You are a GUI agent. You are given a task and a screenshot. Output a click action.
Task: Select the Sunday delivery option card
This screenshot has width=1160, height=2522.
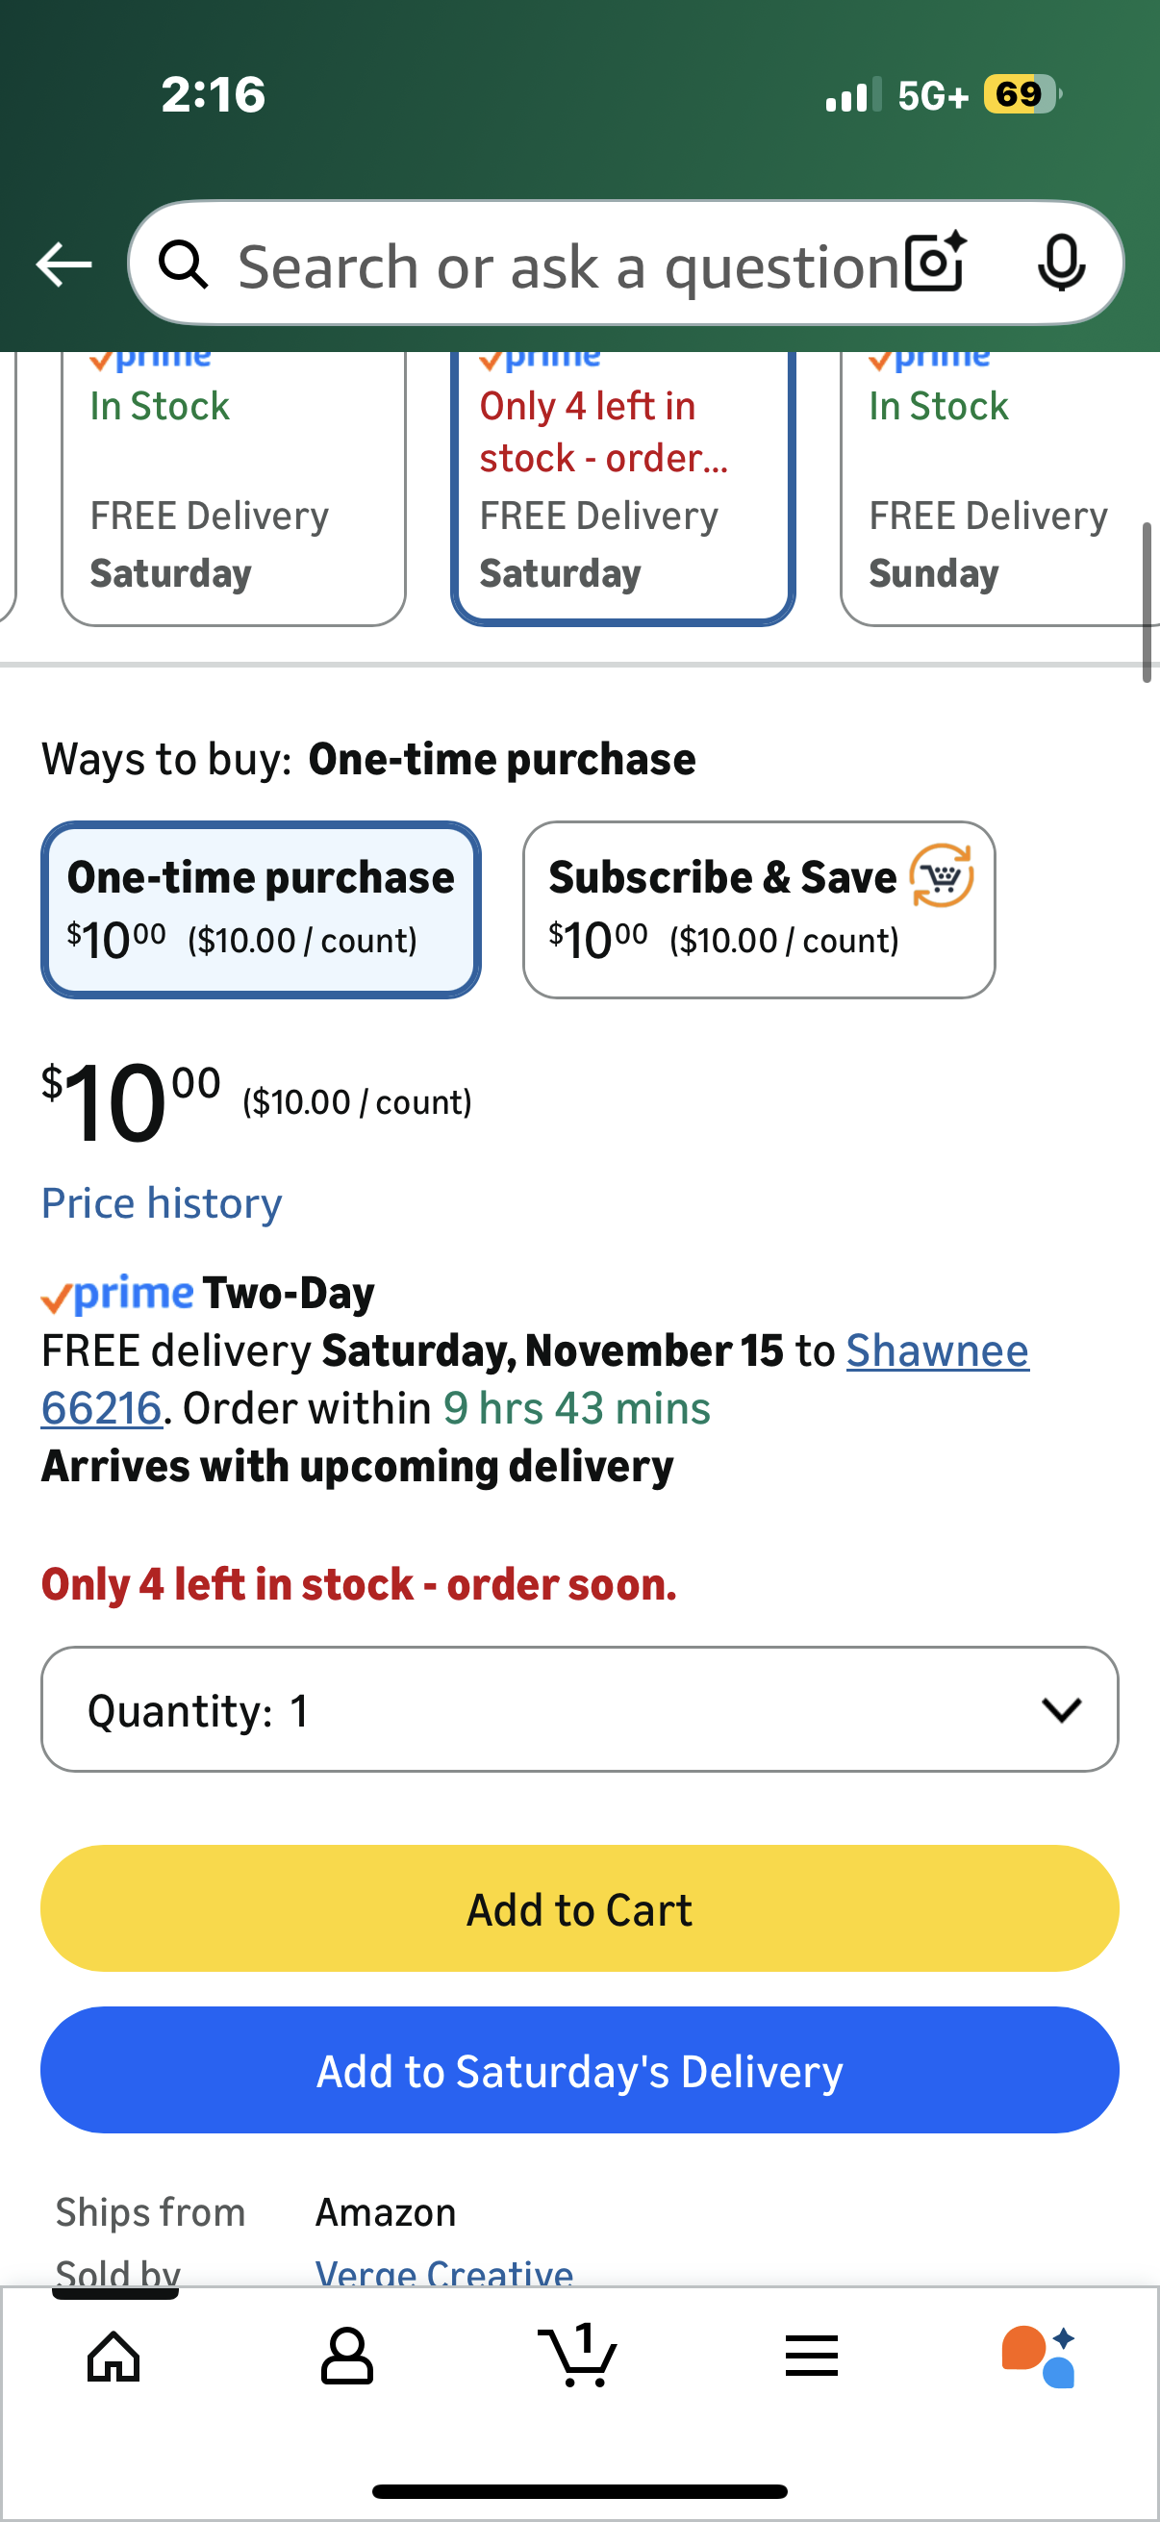click(998, 490)
